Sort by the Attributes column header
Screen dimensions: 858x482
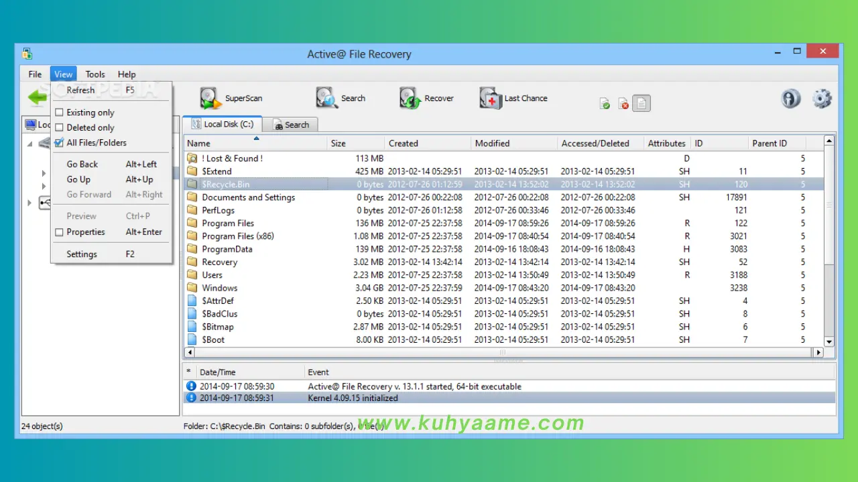click(x=667, y=143)
